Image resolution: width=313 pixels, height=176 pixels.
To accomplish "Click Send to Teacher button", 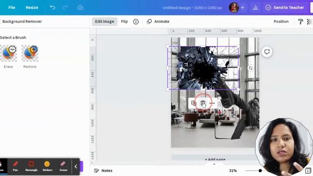I will click(x=285, y=8).
